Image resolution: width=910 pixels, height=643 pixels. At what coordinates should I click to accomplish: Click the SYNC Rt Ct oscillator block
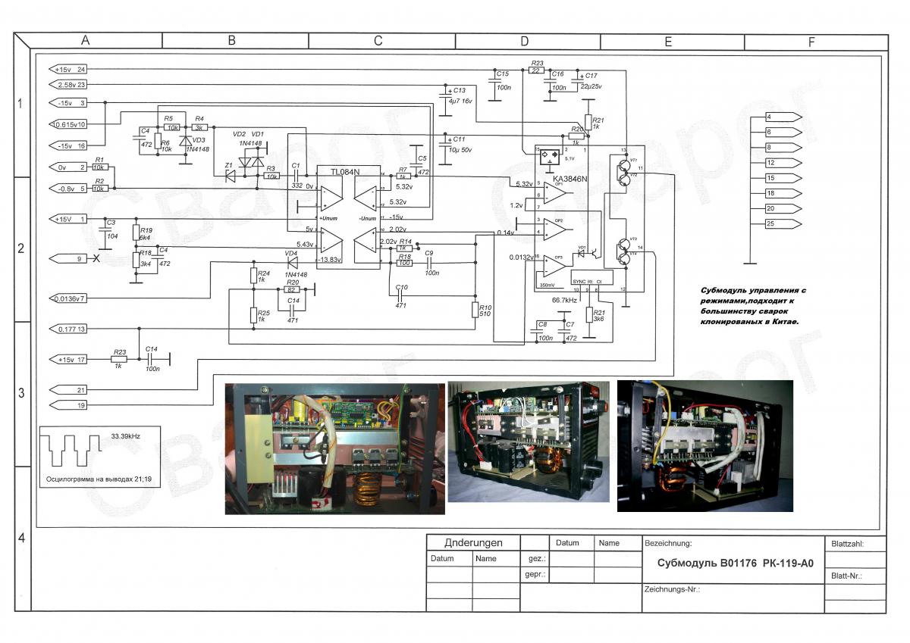coord(591,281)
